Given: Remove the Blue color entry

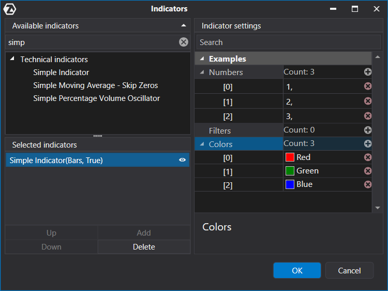Looking at the screenshot, I should (367, 184).
